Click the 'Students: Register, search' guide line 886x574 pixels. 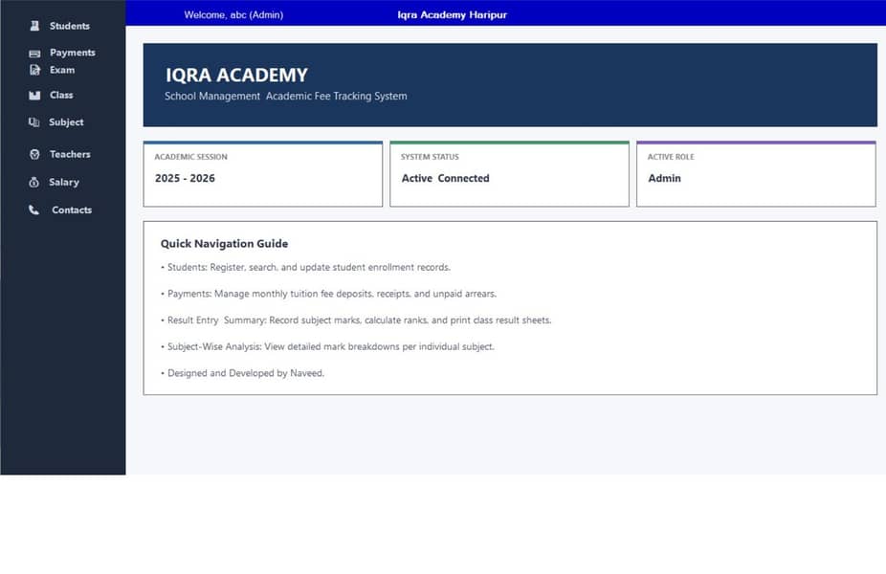(x=305, y=267)
